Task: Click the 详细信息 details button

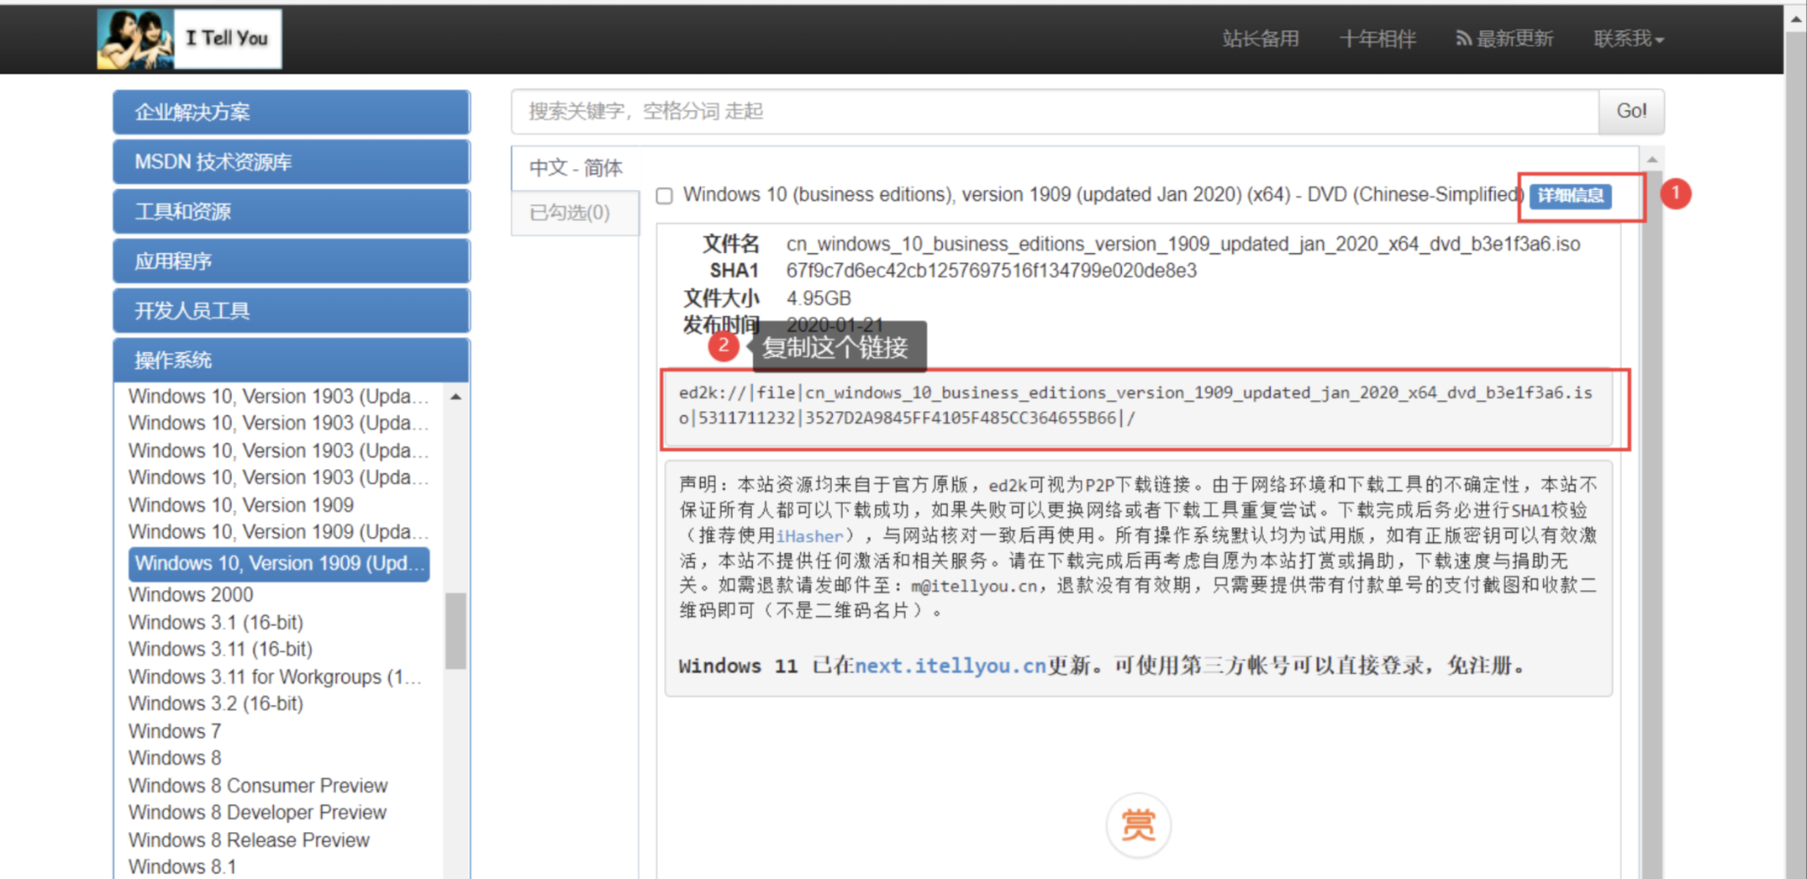Action: pos(1570,196)
